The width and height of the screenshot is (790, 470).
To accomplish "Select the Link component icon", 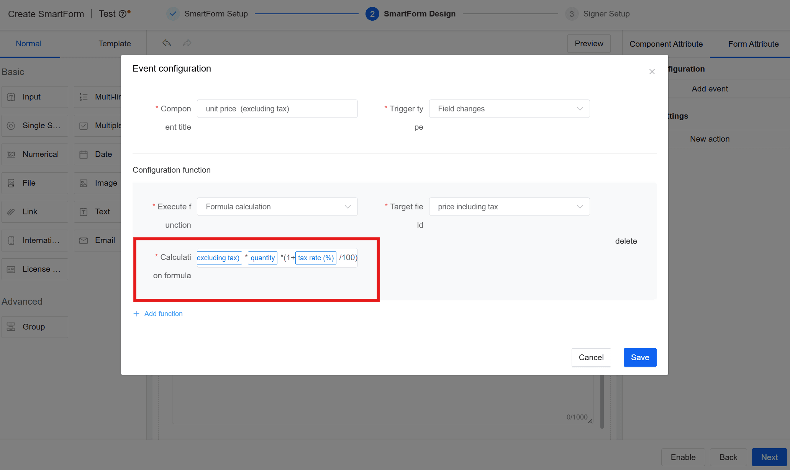I will coord(11,212).
